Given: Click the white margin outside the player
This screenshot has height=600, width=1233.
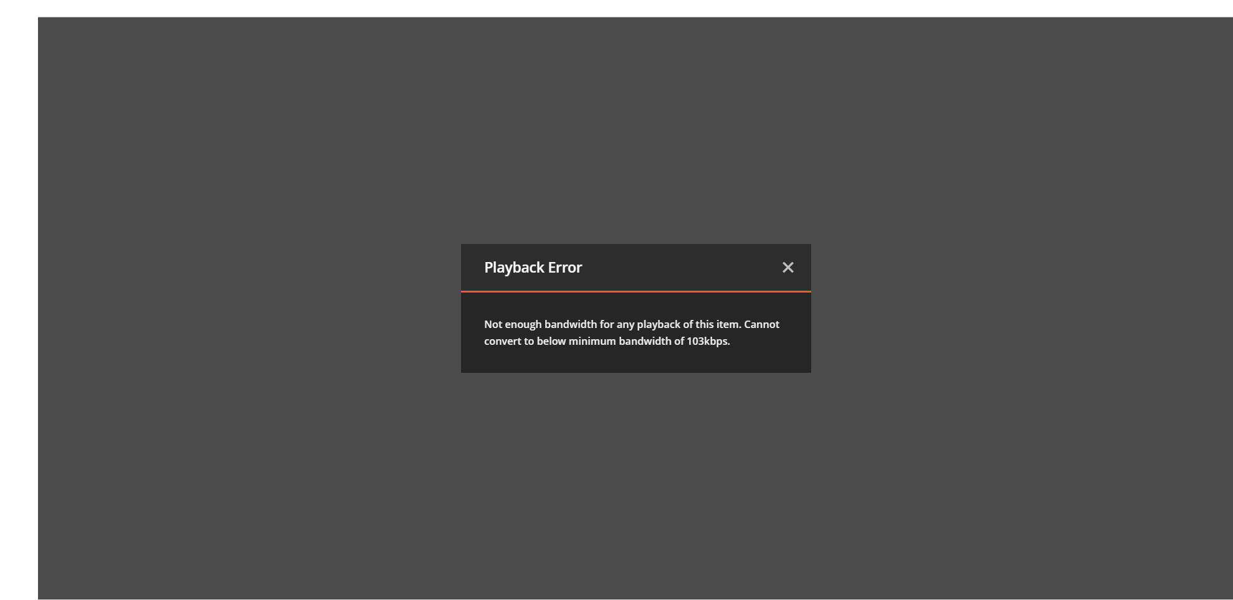Looking at the screenshot, I should [19, 300].
